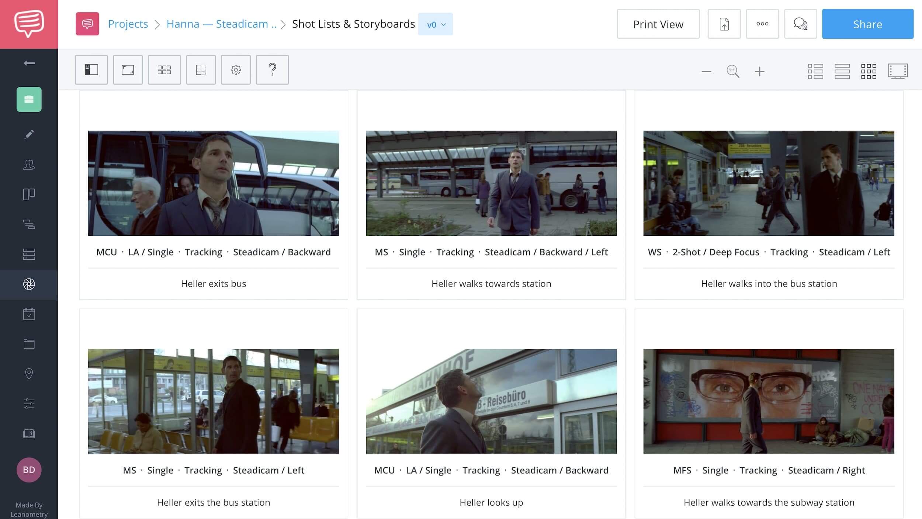
Task: Click the question mark help icon
Action: pyautogui.click(x=272, y=70)
